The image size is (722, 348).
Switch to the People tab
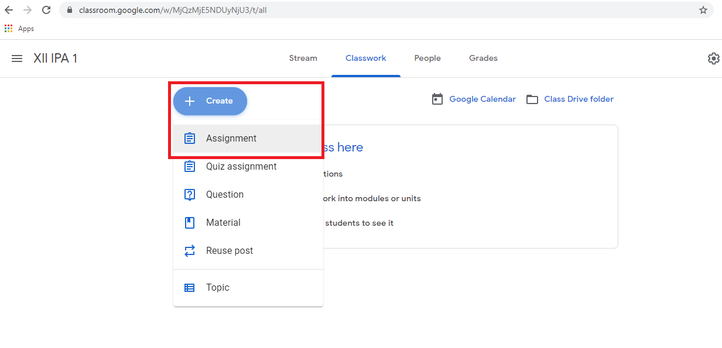pyautogui.click(x=427, y=58)
